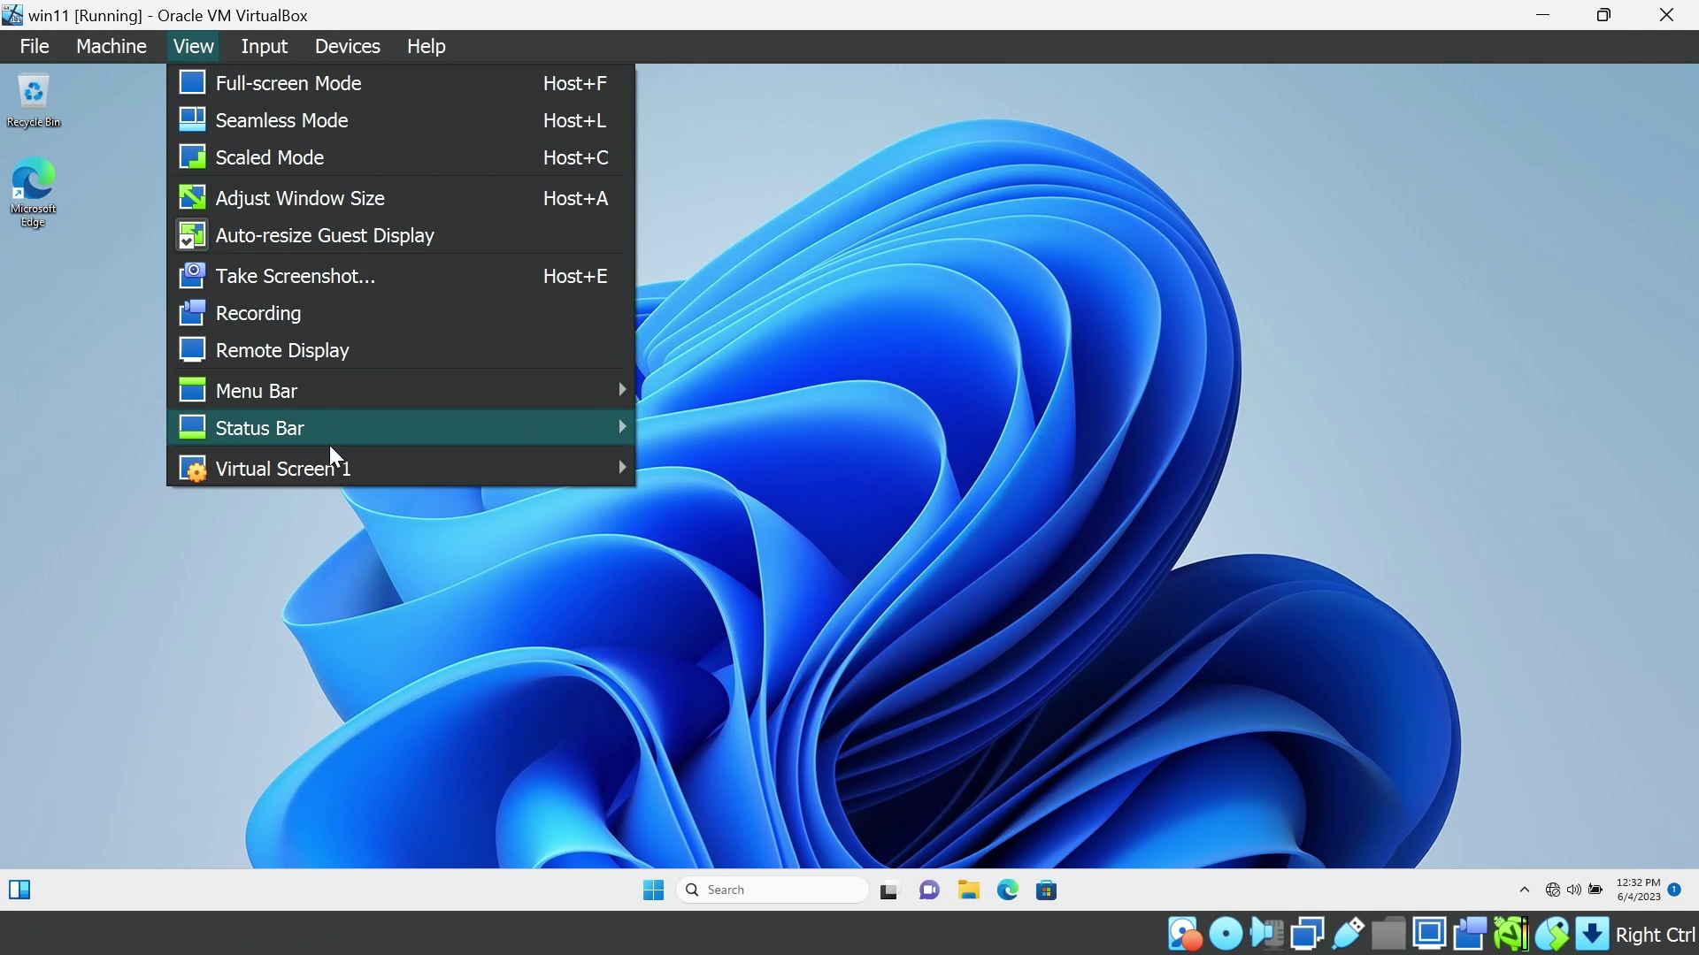The width and height of the screenshot is (1699, 955).
Task: Open the USB devices status icon
Action: click(x=1348, y=934)
